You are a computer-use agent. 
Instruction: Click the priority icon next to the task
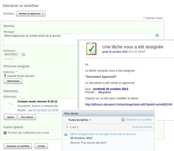pos(66,134)
